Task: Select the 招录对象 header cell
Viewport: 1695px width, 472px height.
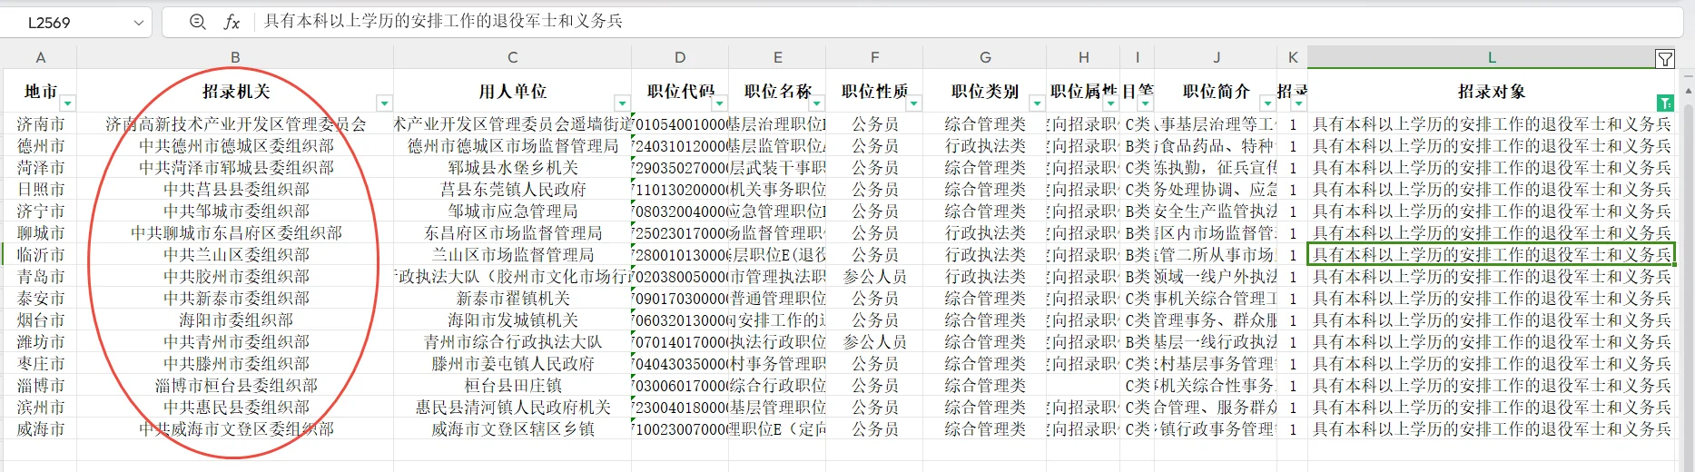Action: point(1492,92)
